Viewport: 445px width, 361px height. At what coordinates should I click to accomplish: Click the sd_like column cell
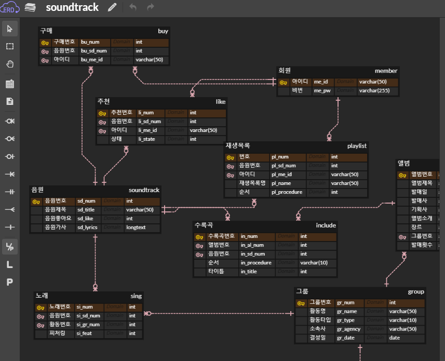click(x=88, y=219)
